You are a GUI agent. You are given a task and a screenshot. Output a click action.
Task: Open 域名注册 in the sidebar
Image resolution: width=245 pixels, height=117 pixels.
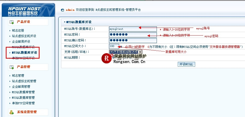18,31
